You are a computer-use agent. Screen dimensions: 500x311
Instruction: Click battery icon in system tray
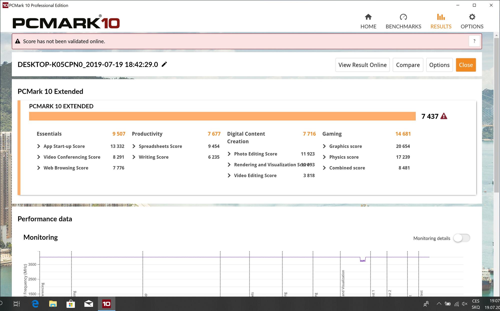pos(447,304)
